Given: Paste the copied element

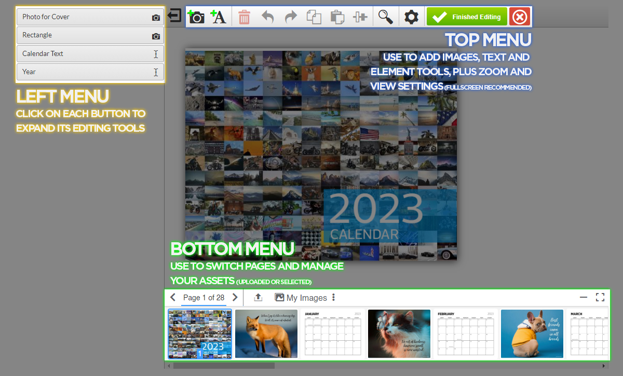Looking at the screenshot, I should [337, 17].
